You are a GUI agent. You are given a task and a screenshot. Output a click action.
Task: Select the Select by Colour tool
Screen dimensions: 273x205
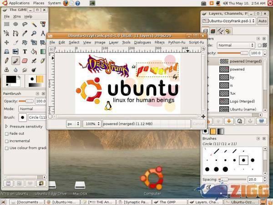click(43, 24)
